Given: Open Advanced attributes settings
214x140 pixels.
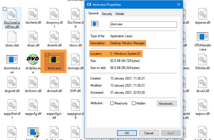Looking at the screenshot, I should coord(167,104).
